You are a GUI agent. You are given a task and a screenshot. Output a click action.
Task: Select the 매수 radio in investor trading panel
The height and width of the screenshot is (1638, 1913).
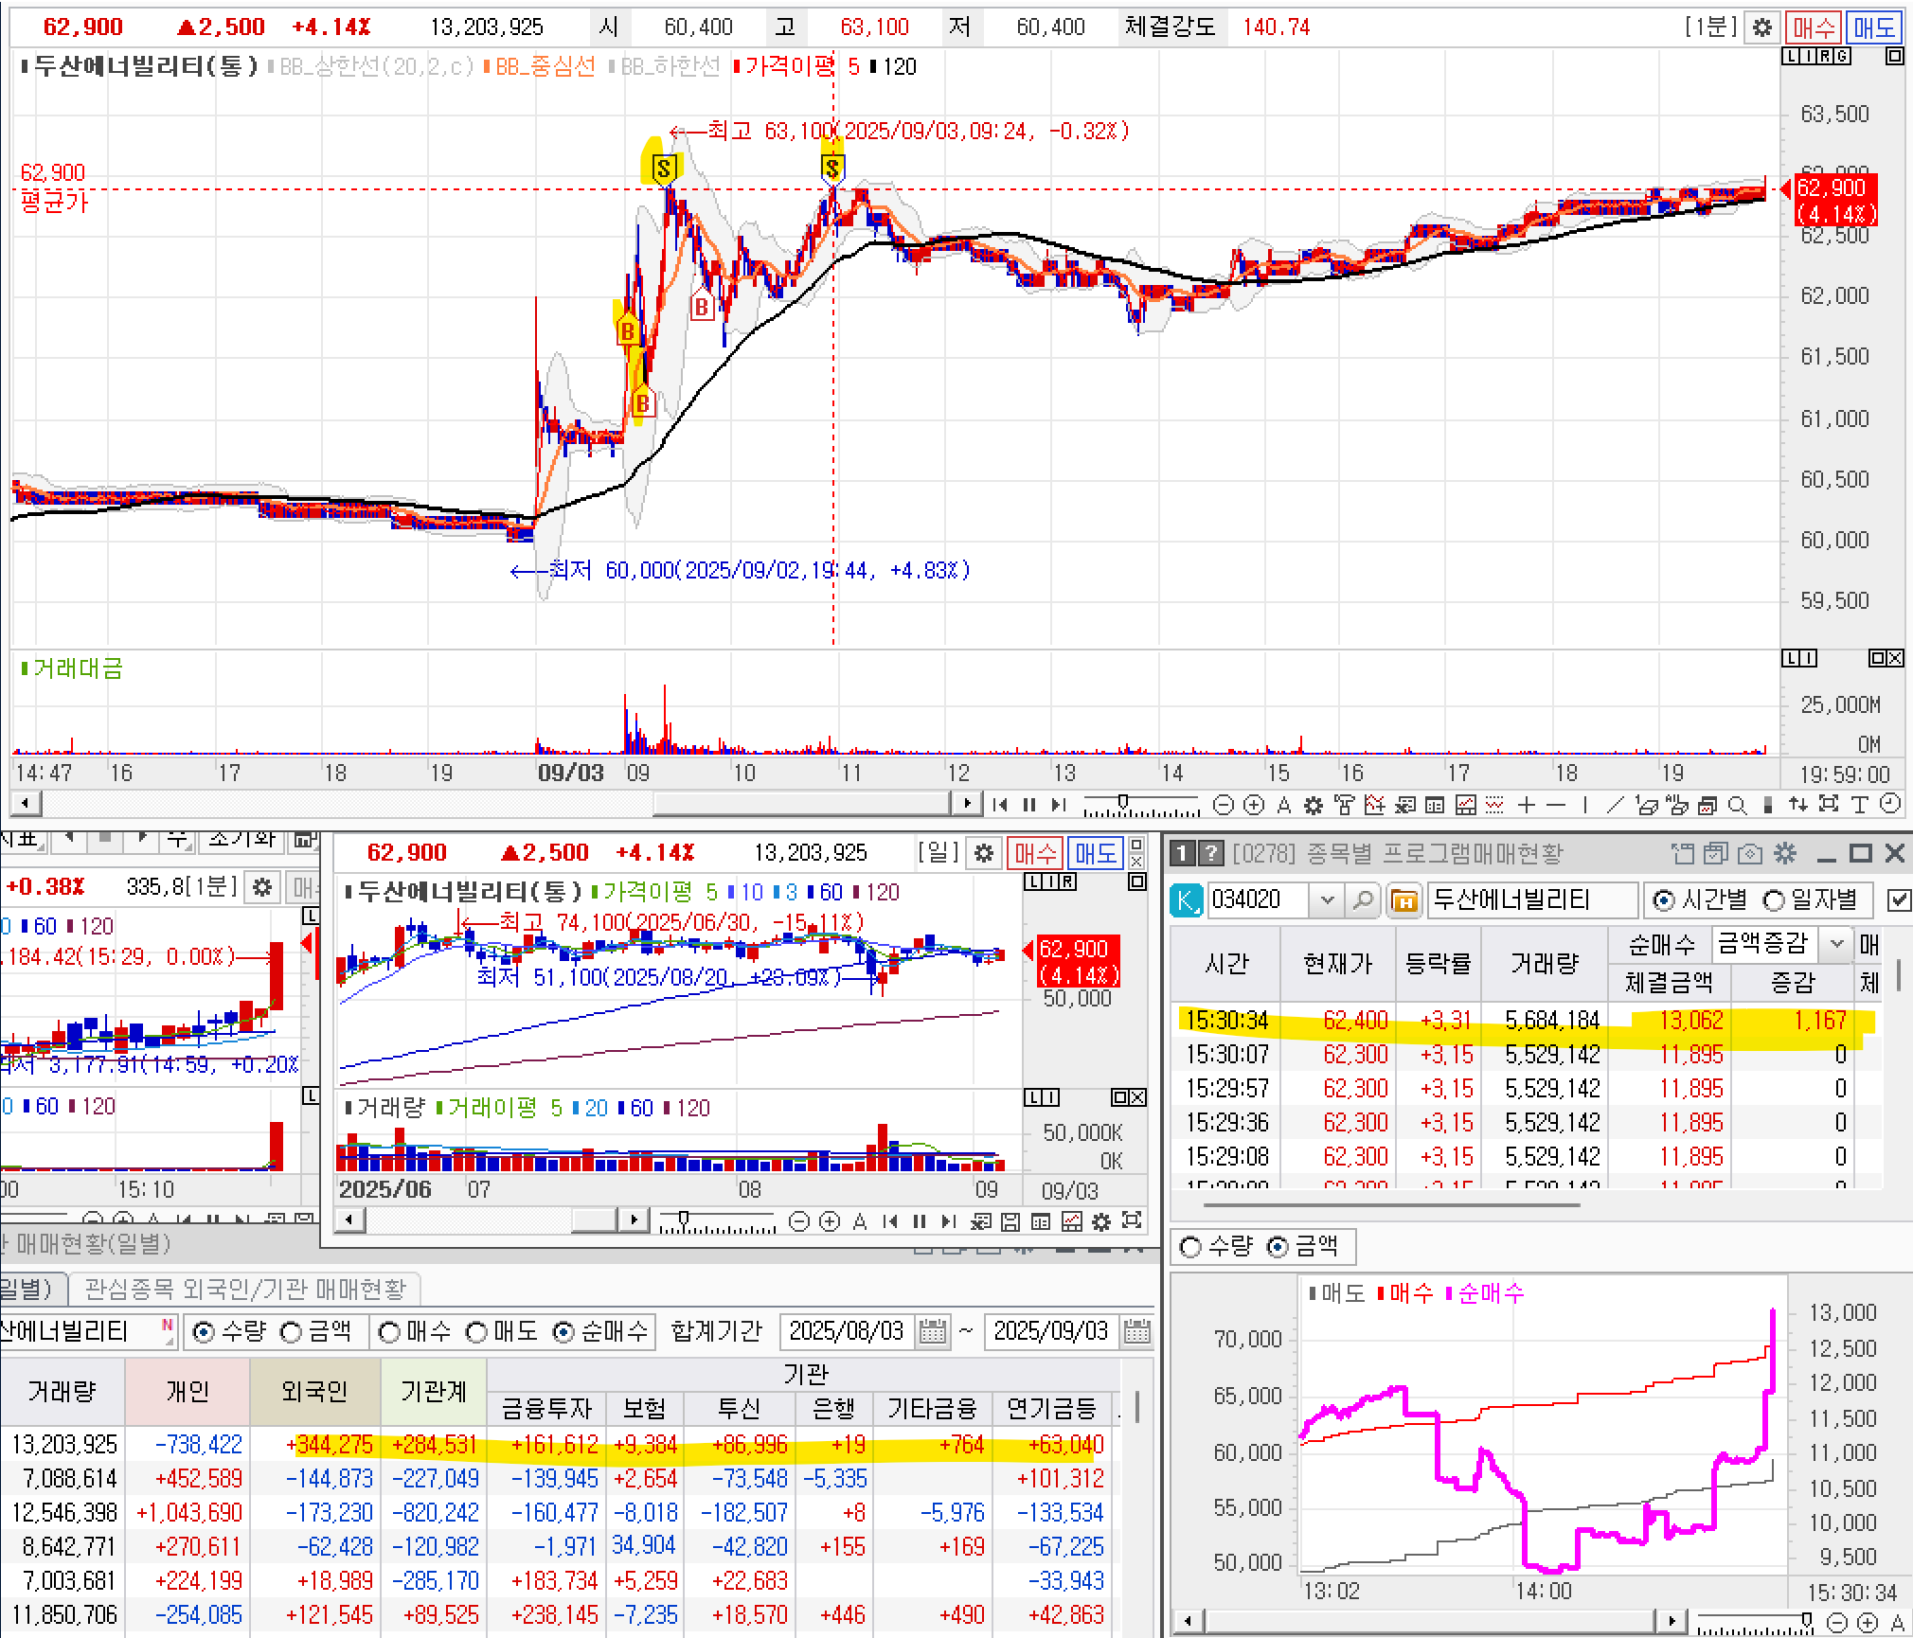click(388, 1332)
